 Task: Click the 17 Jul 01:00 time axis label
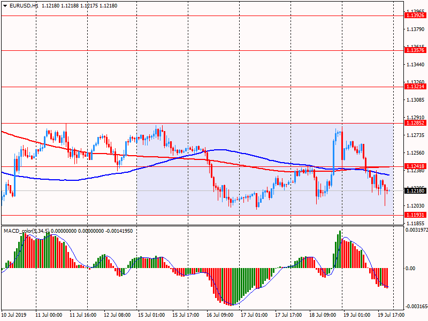coord(254,315)
